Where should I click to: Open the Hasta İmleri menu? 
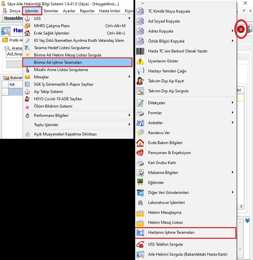110,11
